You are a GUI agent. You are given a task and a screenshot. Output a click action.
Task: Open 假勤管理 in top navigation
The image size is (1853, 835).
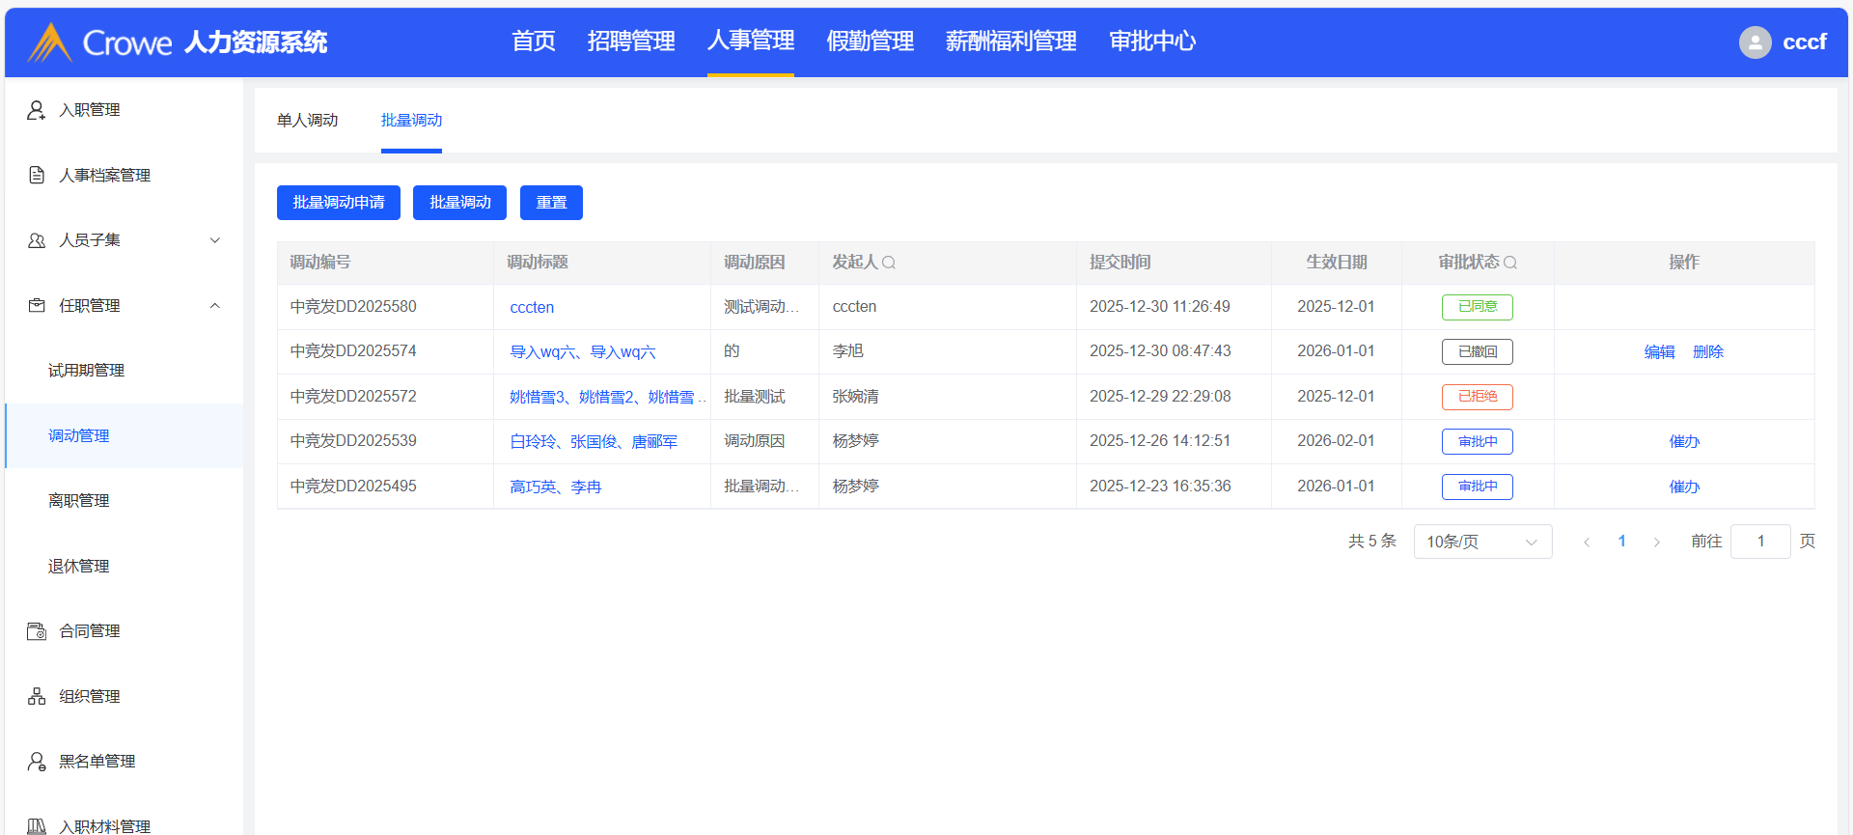[x=870, y=42]
